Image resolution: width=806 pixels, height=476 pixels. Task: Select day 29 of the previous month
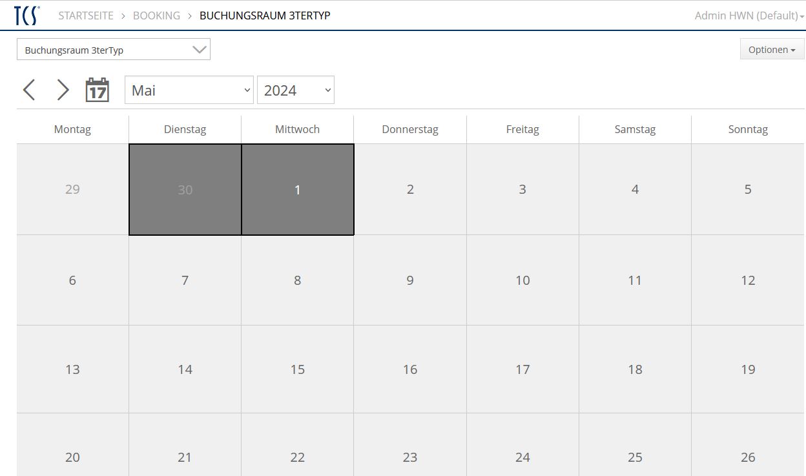pos(72,190)
